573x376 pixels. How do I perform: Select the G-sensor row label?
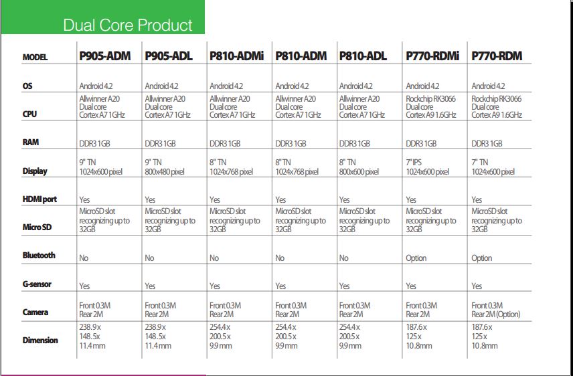[37, 284]
